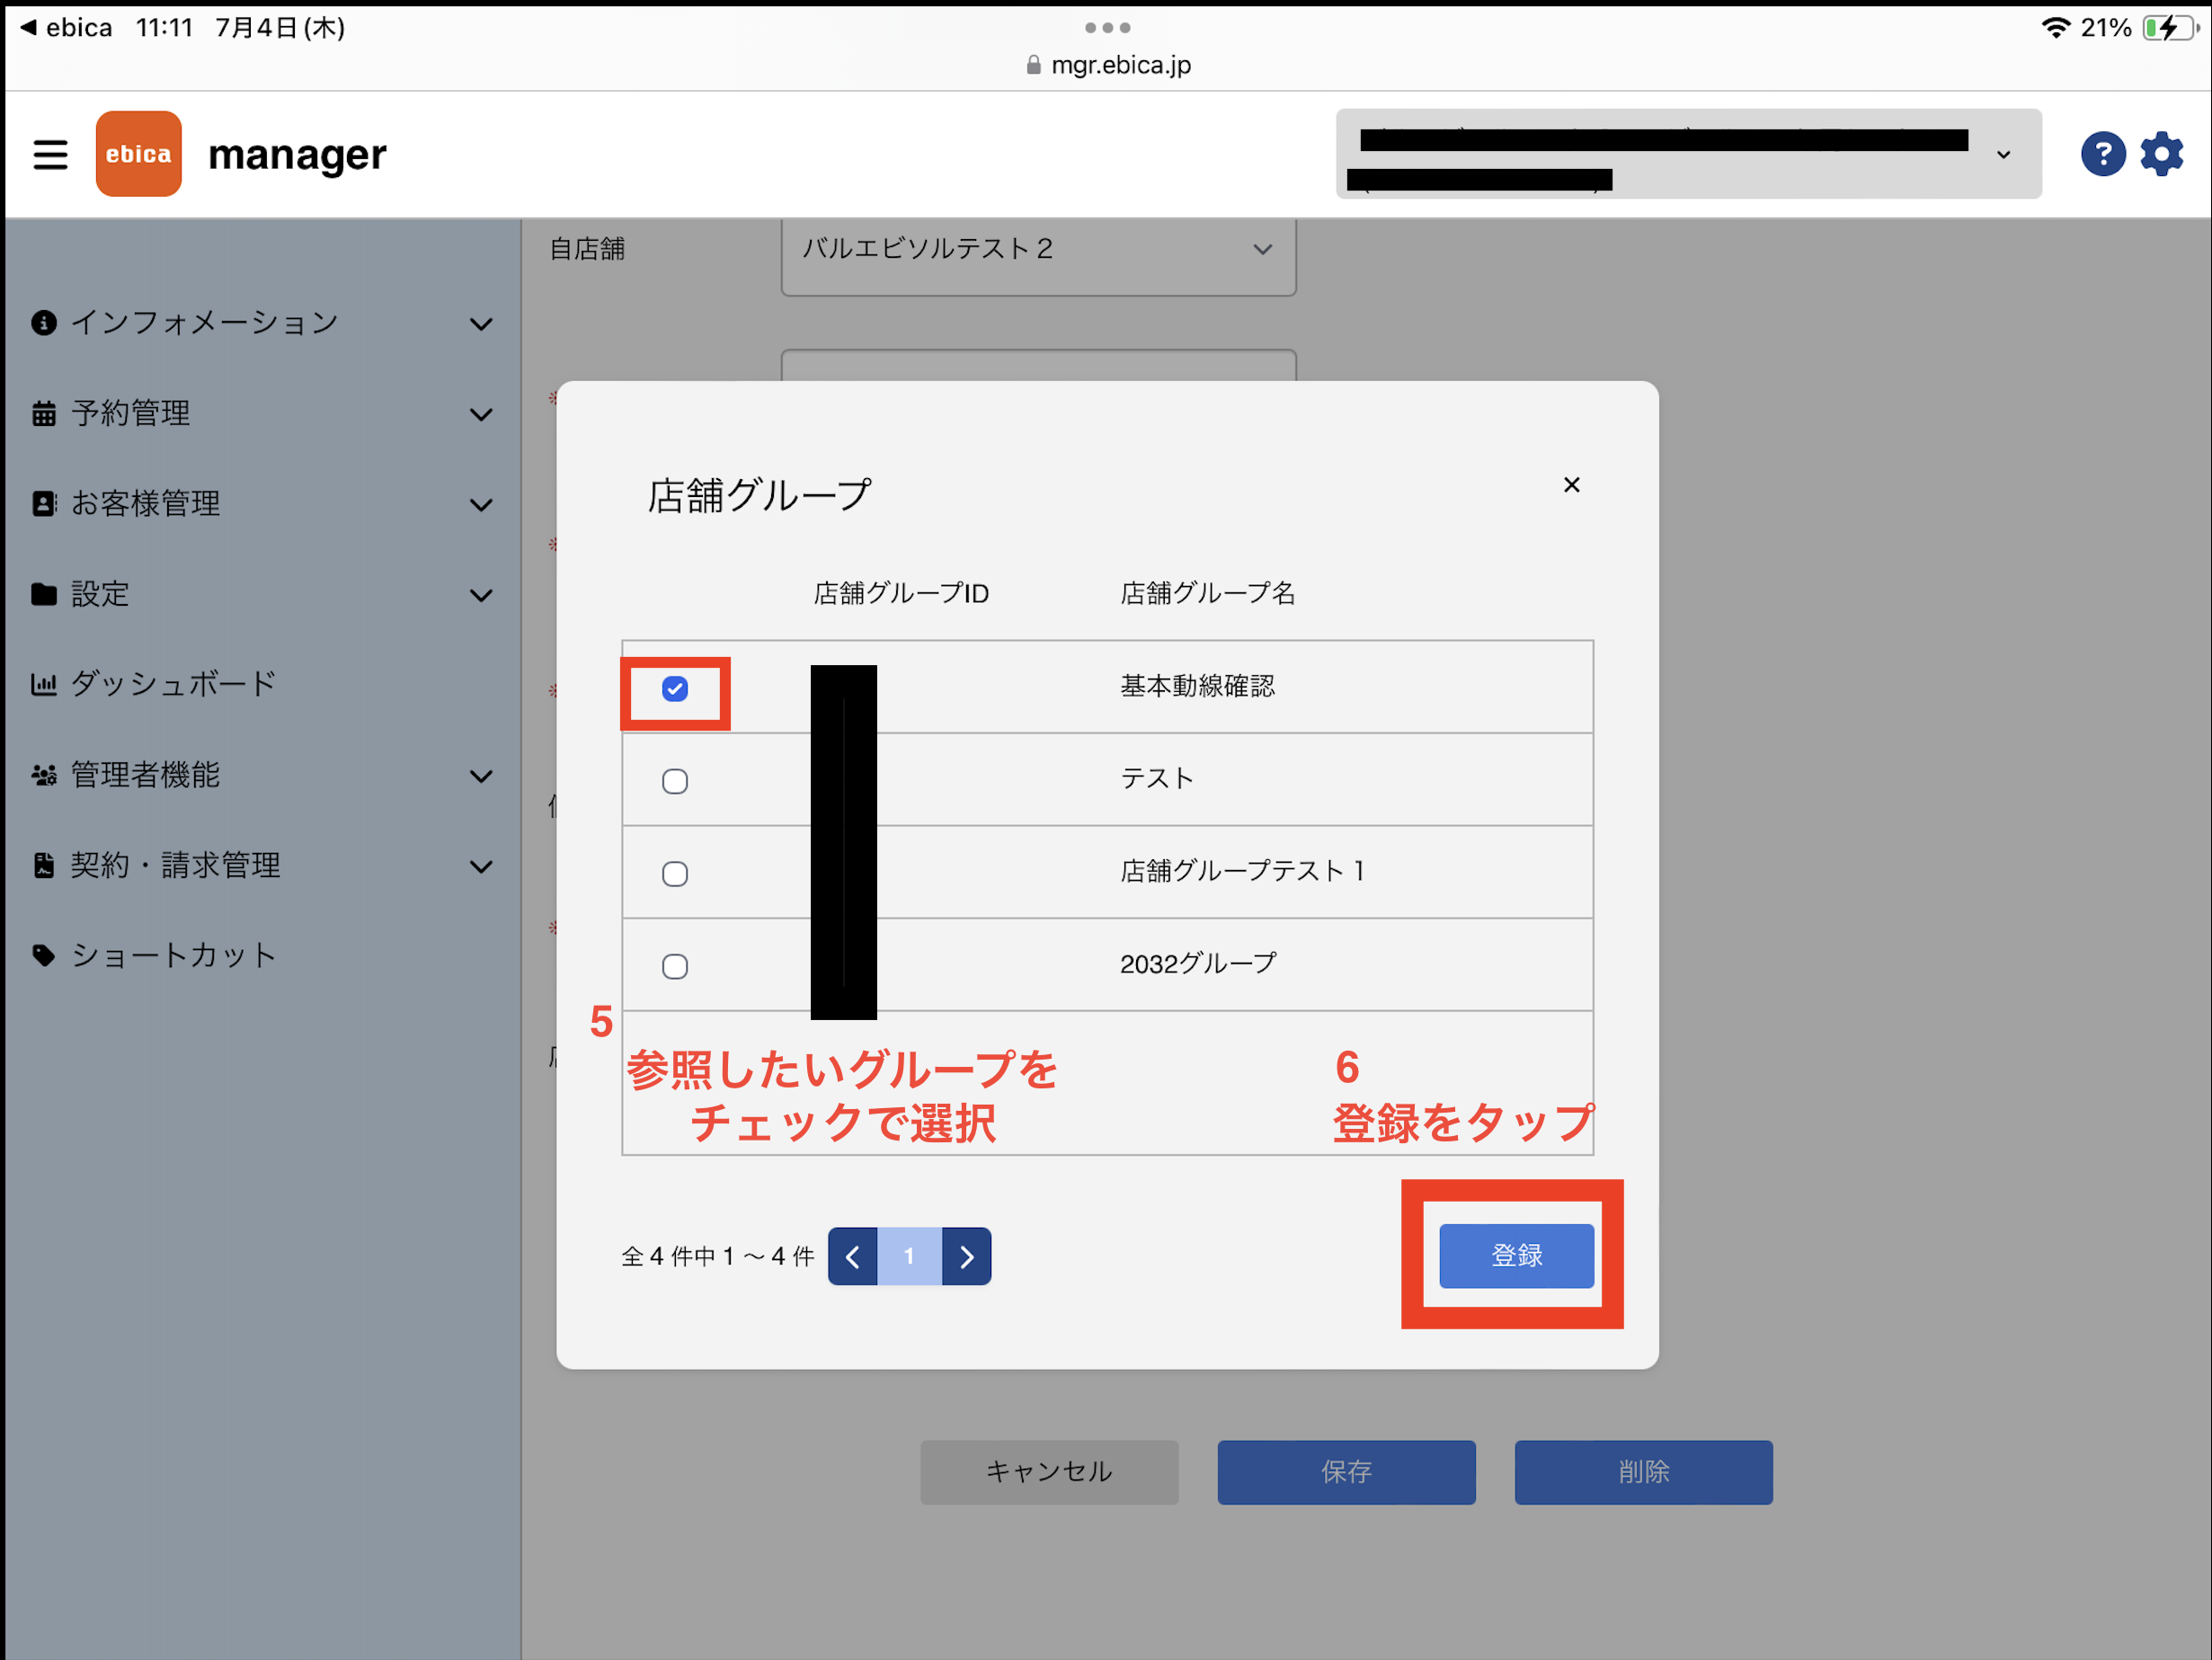
Task: Click the テスト group name
Action: pyautogui.click(x=1157, y=778)
